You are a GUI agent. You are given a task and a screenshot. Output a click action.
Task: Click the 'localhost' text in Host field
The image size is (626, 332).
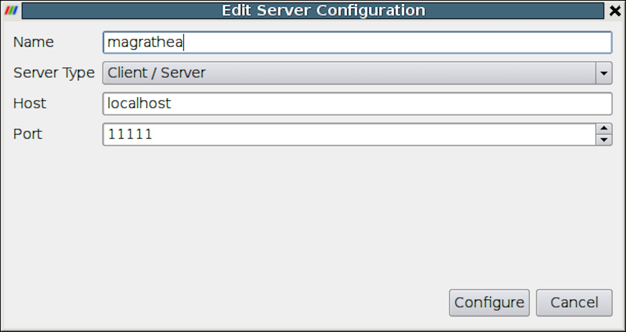[139, 103]
